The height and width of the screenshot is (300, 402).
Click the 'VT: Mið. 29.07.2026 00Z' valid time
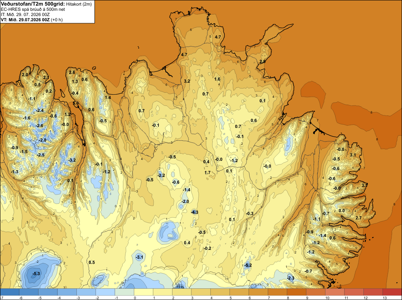click(25, 20)
